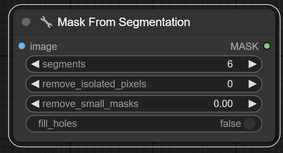The image size is (283, 153).
Task: Decrease remove_isolated_pixels with left arrow
Action: [35, 84]
